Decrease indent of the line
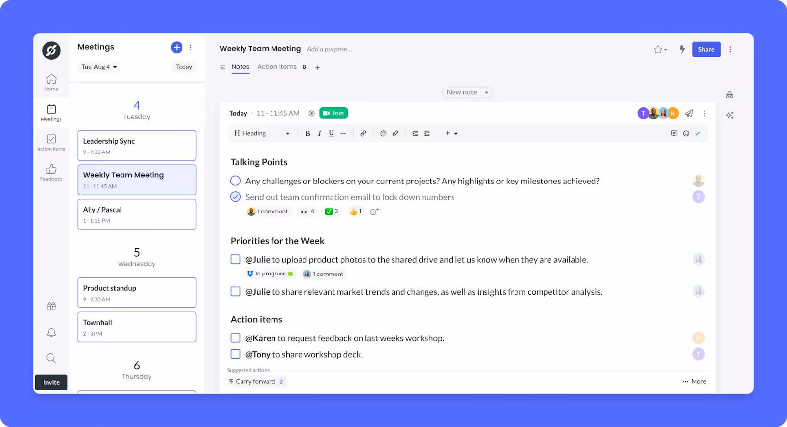Image resolution: width=787 pixels, height=427 pixels. point(427,133)
